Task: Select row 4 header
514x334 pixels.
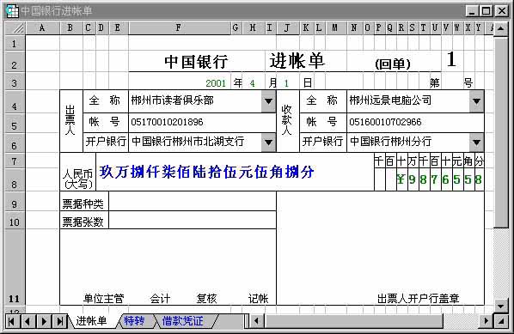Action: (x=15, y=102)
